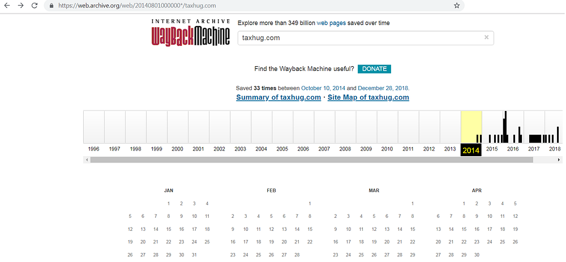Select year 2018 on timeline

[555, 149]
